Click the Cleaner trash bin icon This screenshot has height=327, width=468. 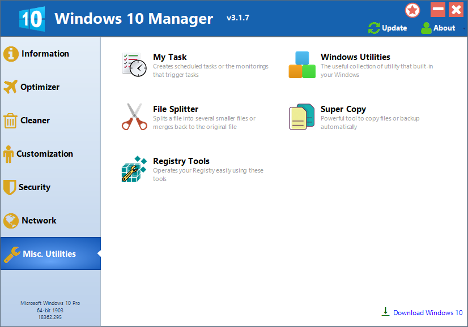[x=10, y=121]
